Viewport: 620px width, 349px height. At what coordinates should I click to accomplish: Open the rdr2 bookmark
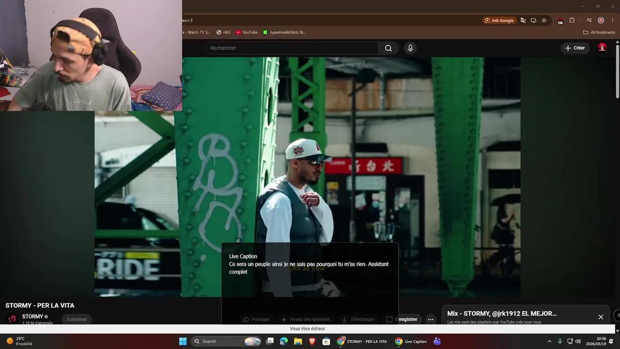pyautogui.click(x=223, y=32)
